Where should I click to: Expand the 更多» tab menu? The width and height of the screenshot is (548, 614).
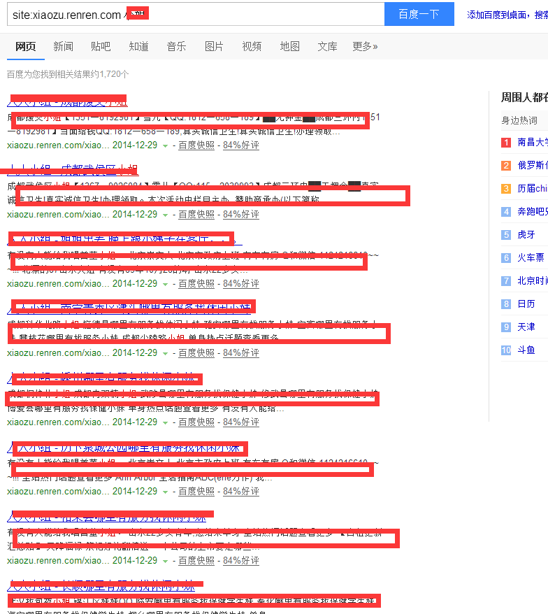coord(365,47)
